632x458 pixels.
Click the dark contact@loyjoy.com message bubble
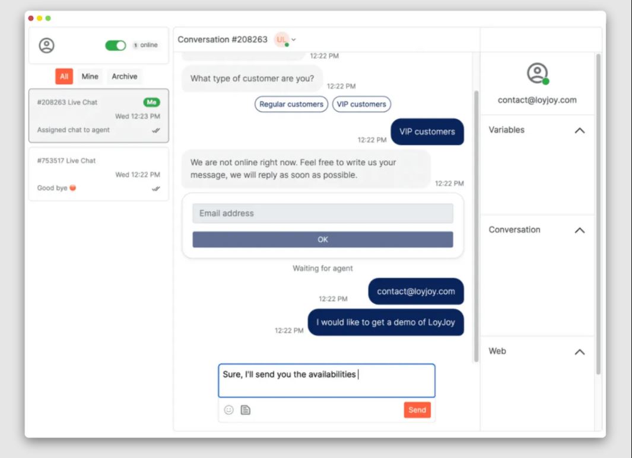pos(416,292)
